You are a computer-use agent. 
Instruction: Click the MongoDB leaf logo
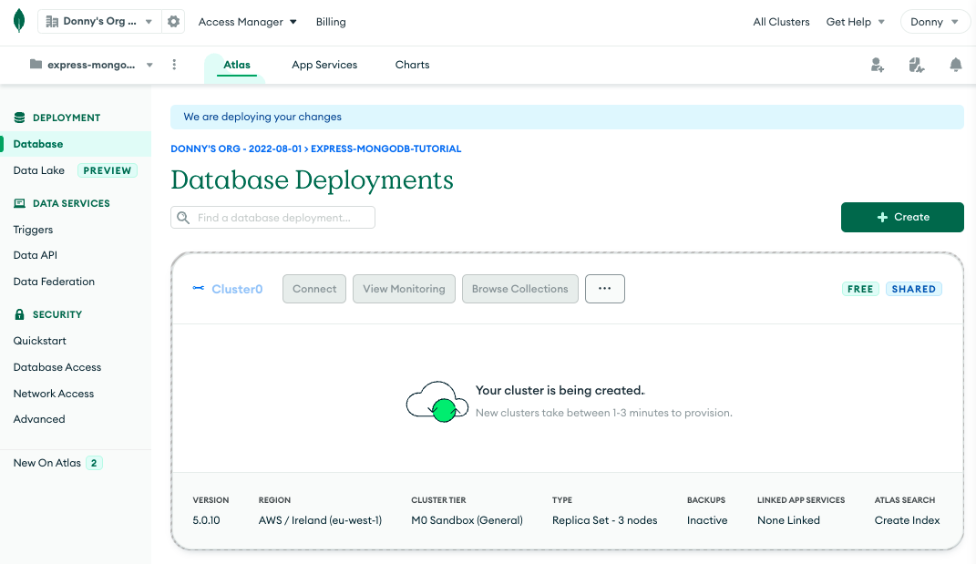19,21
